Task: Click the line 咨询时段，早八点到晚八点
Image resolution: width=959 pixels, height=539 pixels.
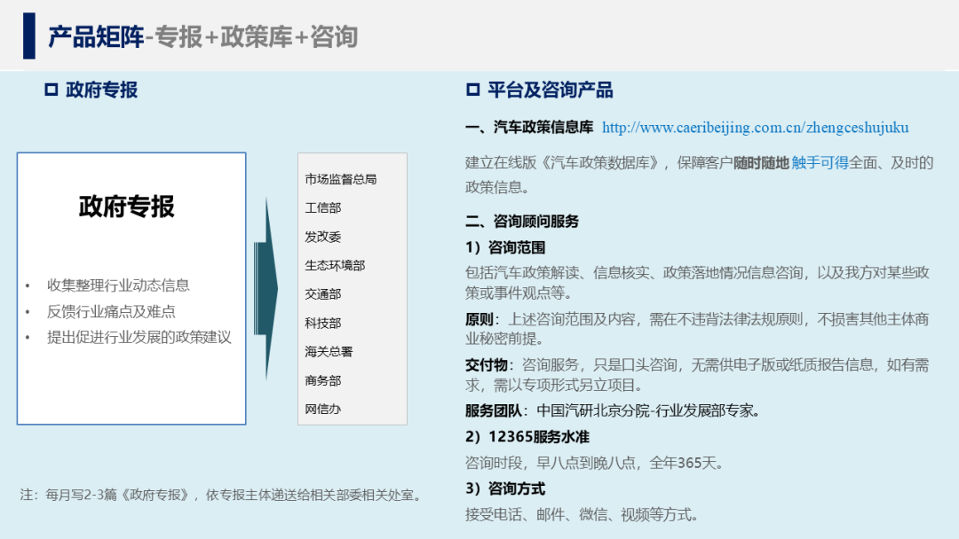Action: 594,463
